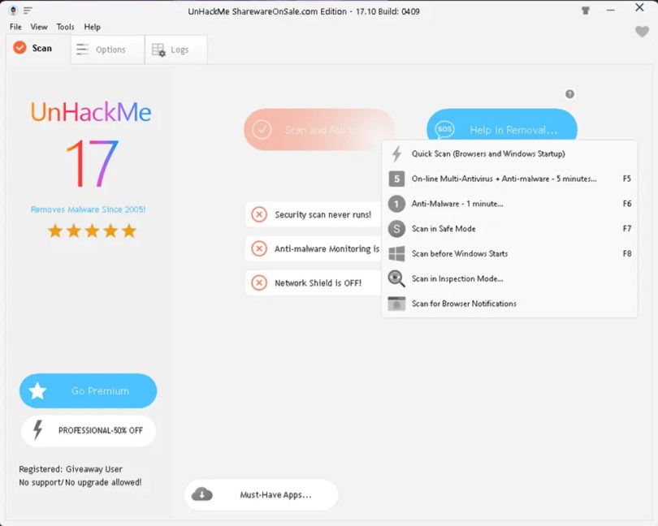This screenshot has width=658, height=526.
Task: Click the UnHackMe logo text
Action: click(91, 112)
